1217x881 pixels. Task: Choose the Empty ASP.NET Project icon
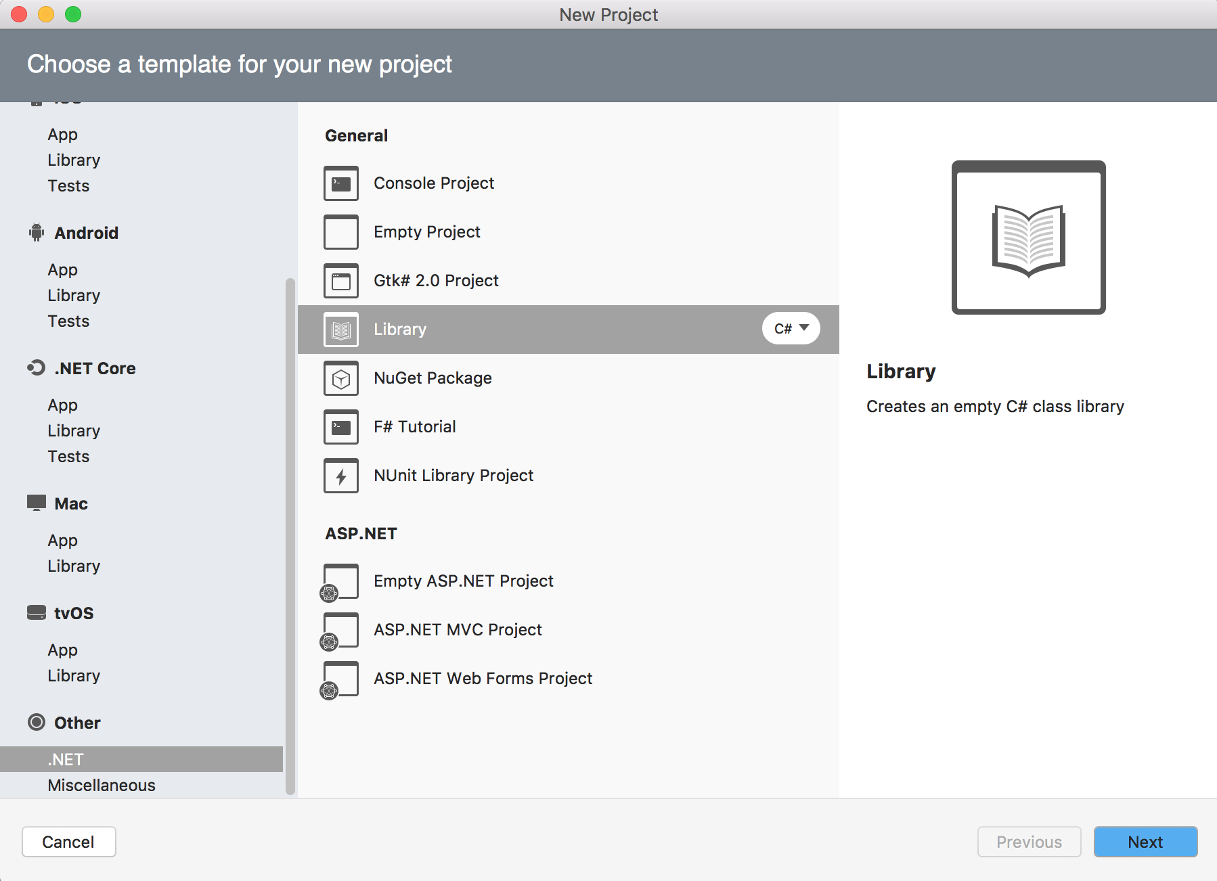coord(340,582)
